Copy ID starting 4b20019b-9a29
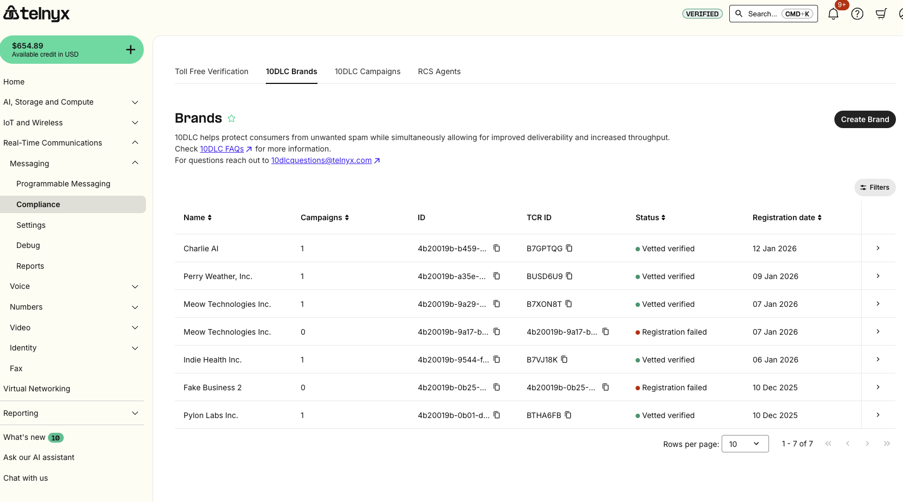 pos(497,304)
